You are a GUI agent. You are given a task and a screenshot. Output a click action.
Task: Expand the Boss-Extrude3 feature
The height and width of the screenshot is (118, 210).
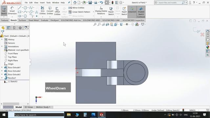tap(2, 74)
